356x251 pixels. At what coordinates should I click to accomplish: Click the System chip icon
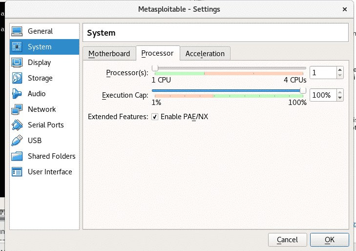point(17,47)
